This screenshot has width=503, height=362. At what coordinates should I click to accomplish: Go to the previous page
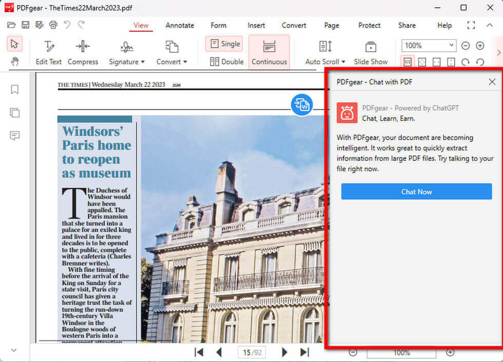pos(220,352)
